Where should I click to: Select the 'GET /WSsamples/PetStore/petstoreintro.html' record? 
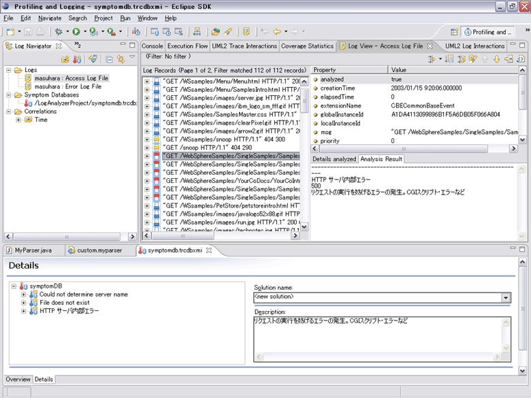coord(231,205)
